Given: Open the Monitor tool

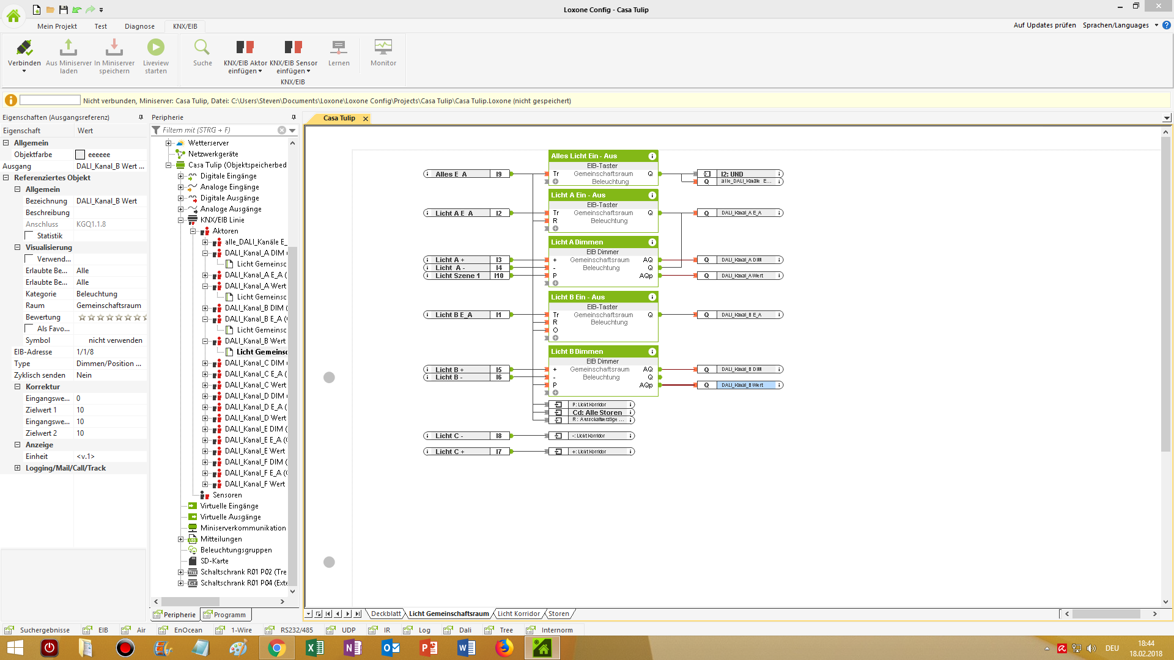Looking at the screenshot, I should [383, 48].
